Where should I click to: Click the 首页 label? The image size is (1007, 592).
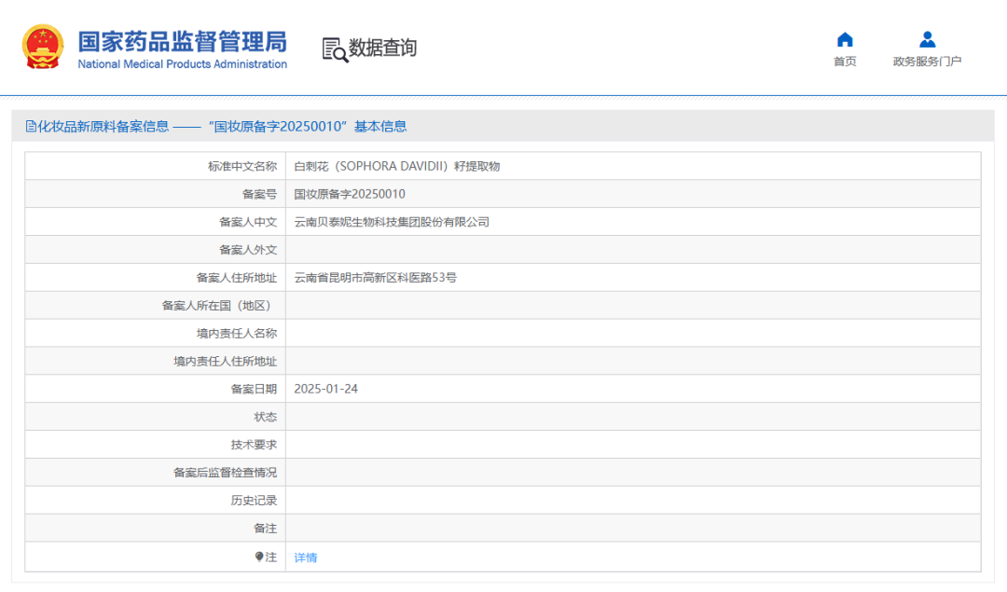[x=845, y=62]
